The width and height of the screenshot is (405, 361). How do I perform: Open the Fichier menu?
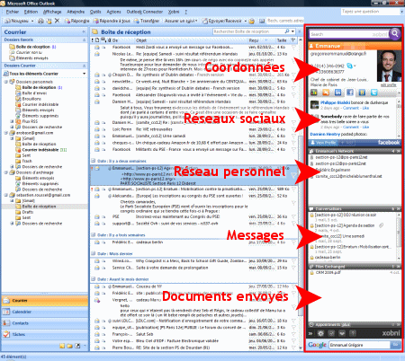click(13, 12)
